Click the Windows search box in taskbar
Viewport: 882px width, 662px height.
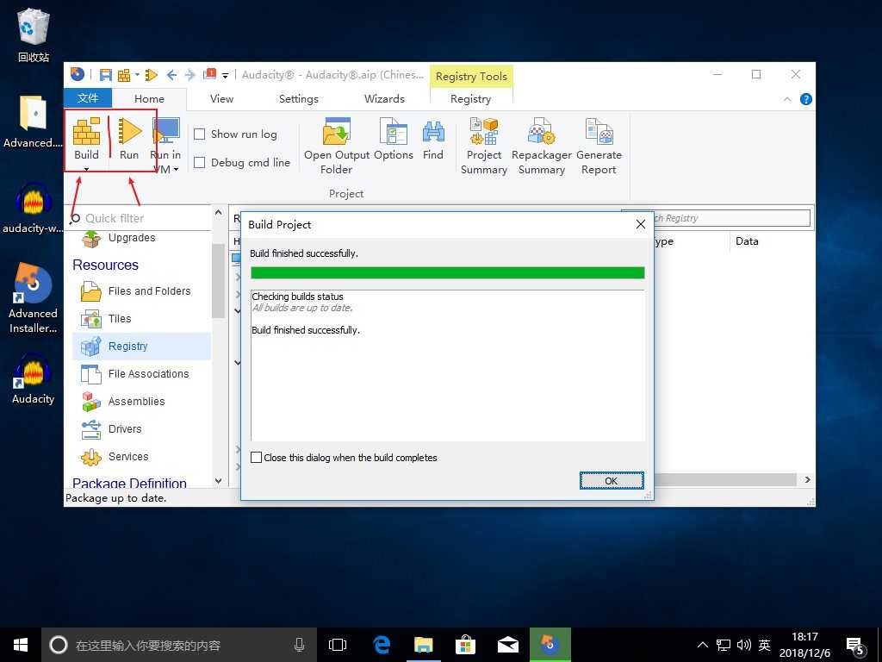pos(179,645)
